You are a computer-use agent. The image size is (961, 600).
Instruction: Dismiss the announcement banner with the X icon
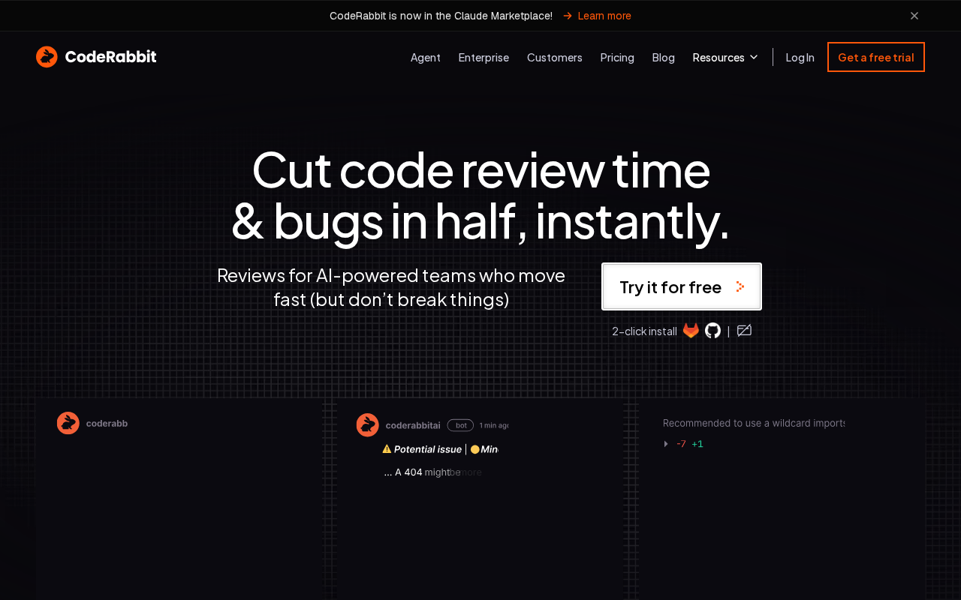click(914, 16)
